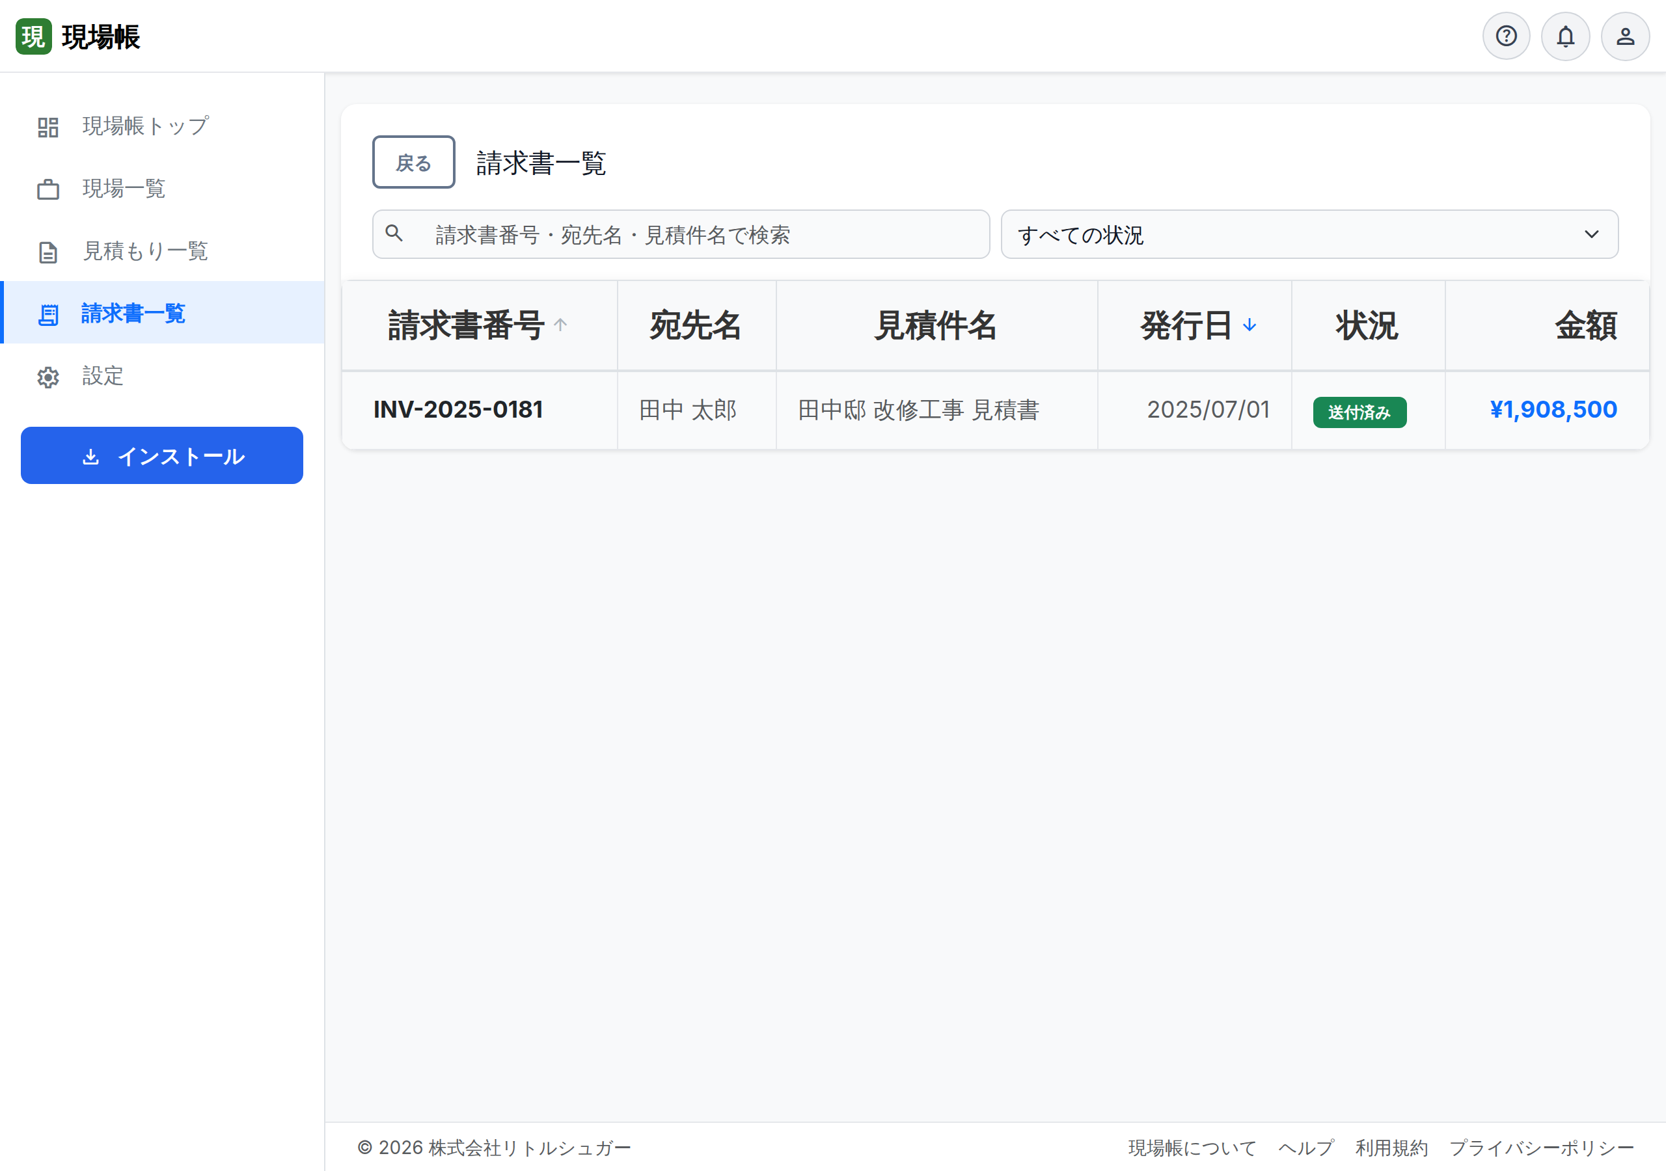Sort by 状況 column header

pyautogui.click(x=1368, y=325)
